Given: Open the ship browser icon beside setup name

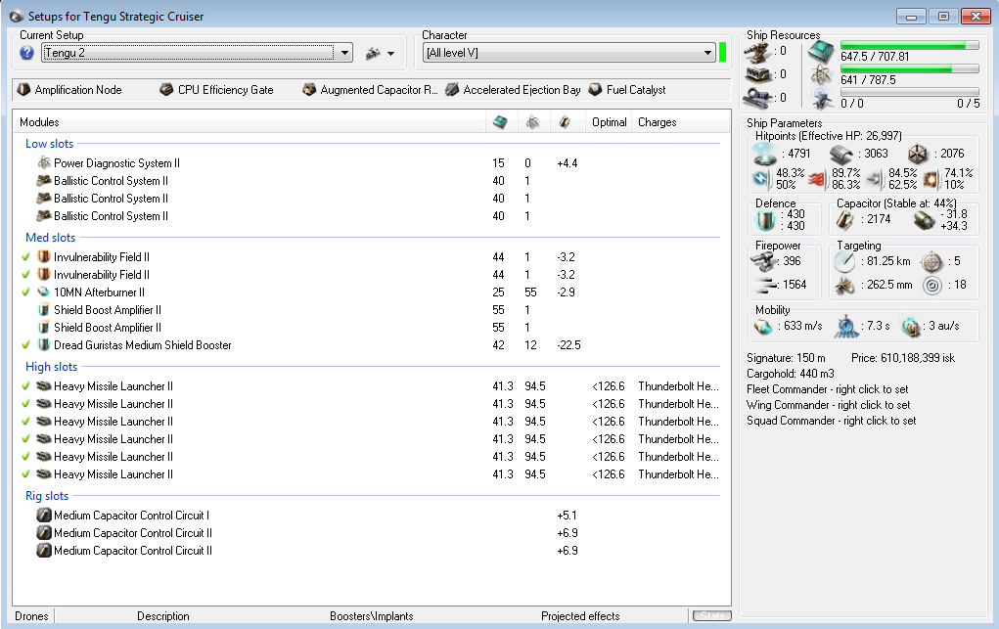Looking at the screenshot, I should [x=373, y=54].
